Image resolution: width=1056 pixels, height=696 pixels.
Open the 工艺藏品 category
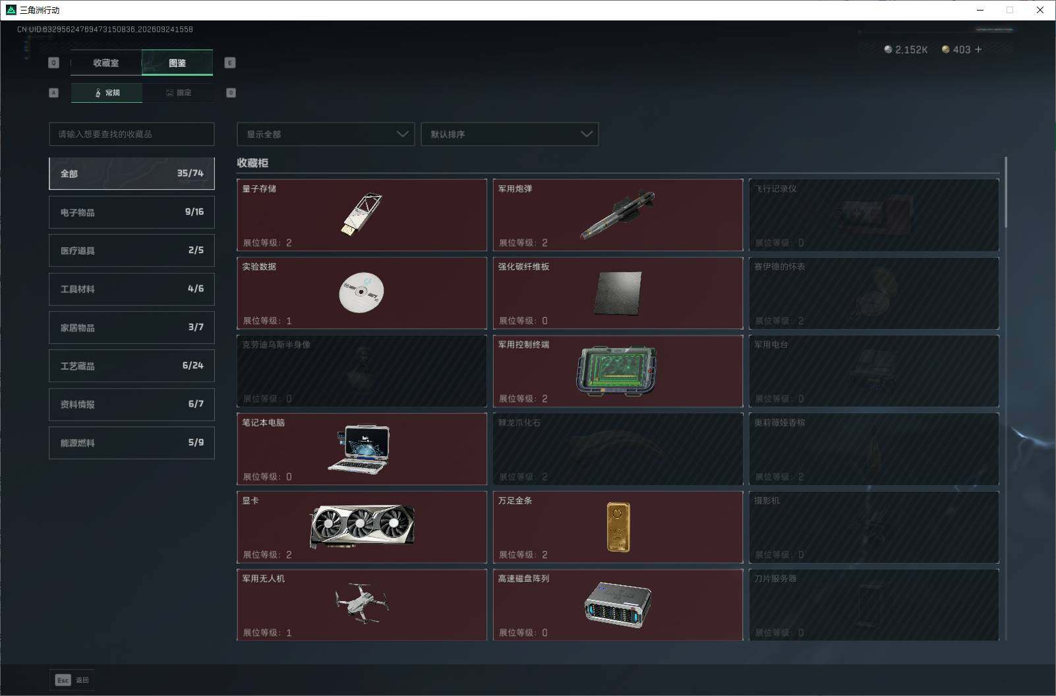click(x=132, y=366)
